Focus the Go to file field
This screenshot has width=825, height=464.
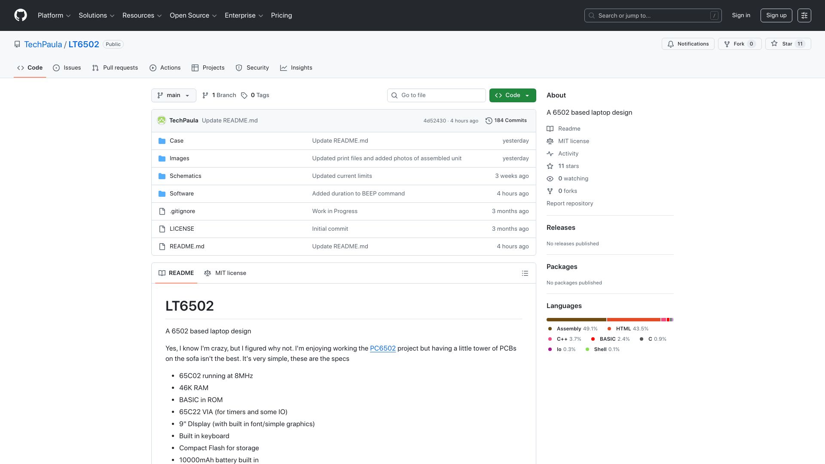pyautogui.click(x=437, y=95)
